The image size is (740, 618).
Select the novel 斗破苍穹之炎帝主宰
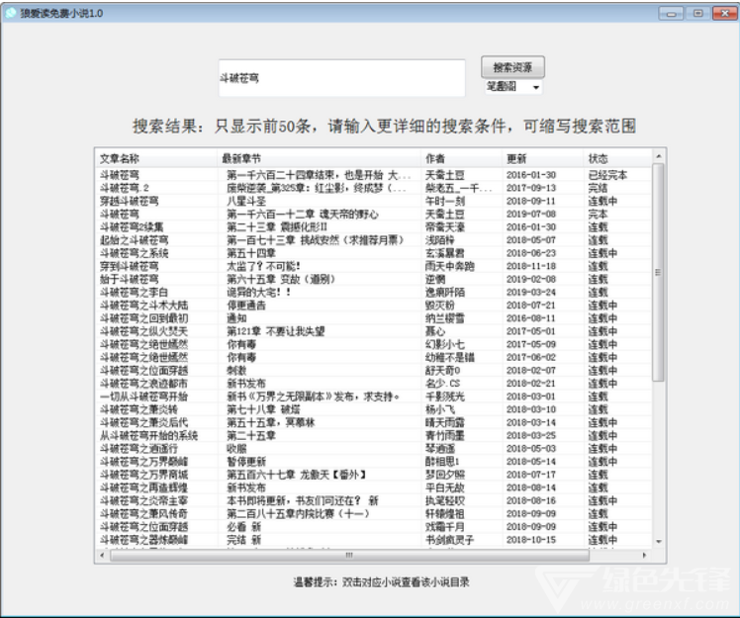click(143, 500)
